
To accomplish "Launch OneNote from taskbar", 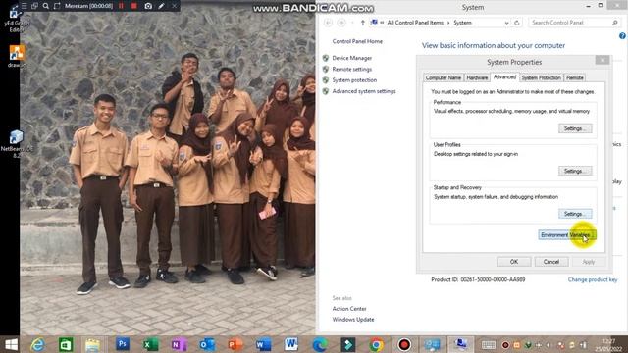I will coord(179,344).
